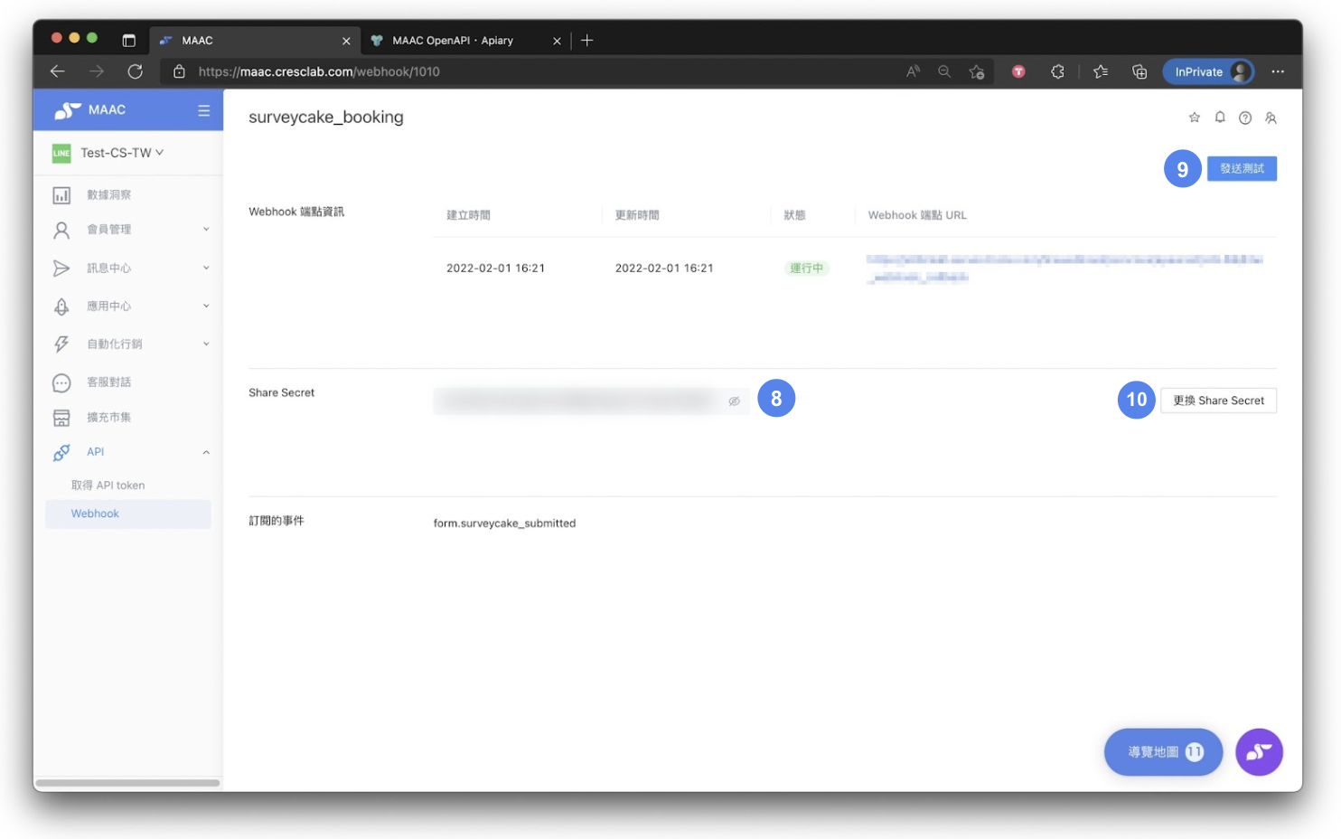This screenshot has width=1341, height=839.
Task: Reload the page with refresh icon
Action: pyautogui.click(x=136, y=71)
